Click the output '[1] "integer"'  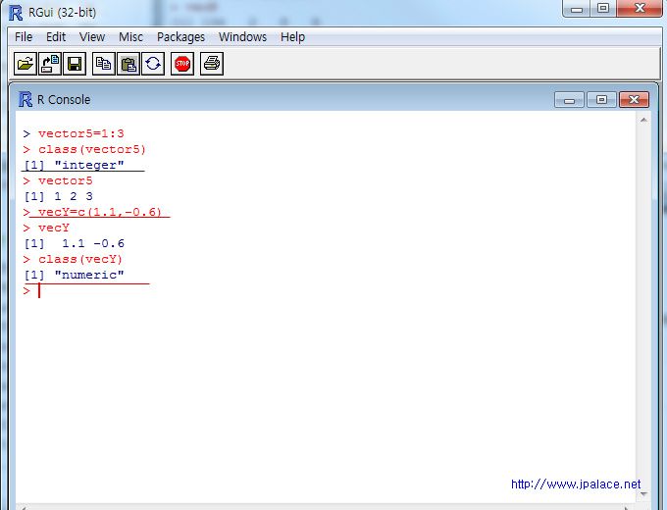tap(74, 165)
